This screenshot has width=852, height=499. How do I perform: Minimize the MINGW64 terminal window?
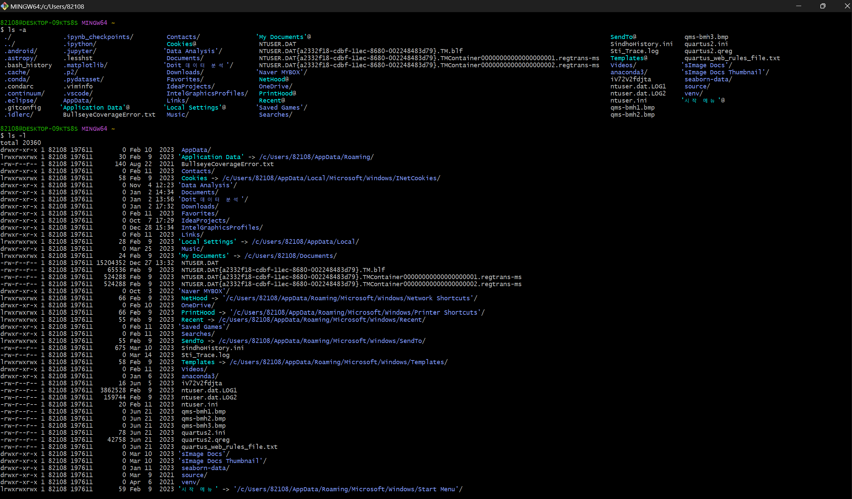pyautogui.click(x=799, y=6)
